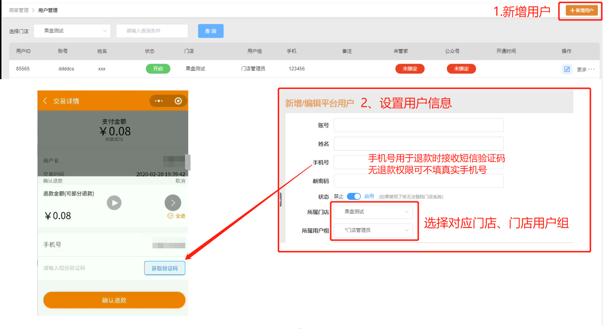
Task: Open the 所属用户组 dropdown
Action: (x=373, y=230)
